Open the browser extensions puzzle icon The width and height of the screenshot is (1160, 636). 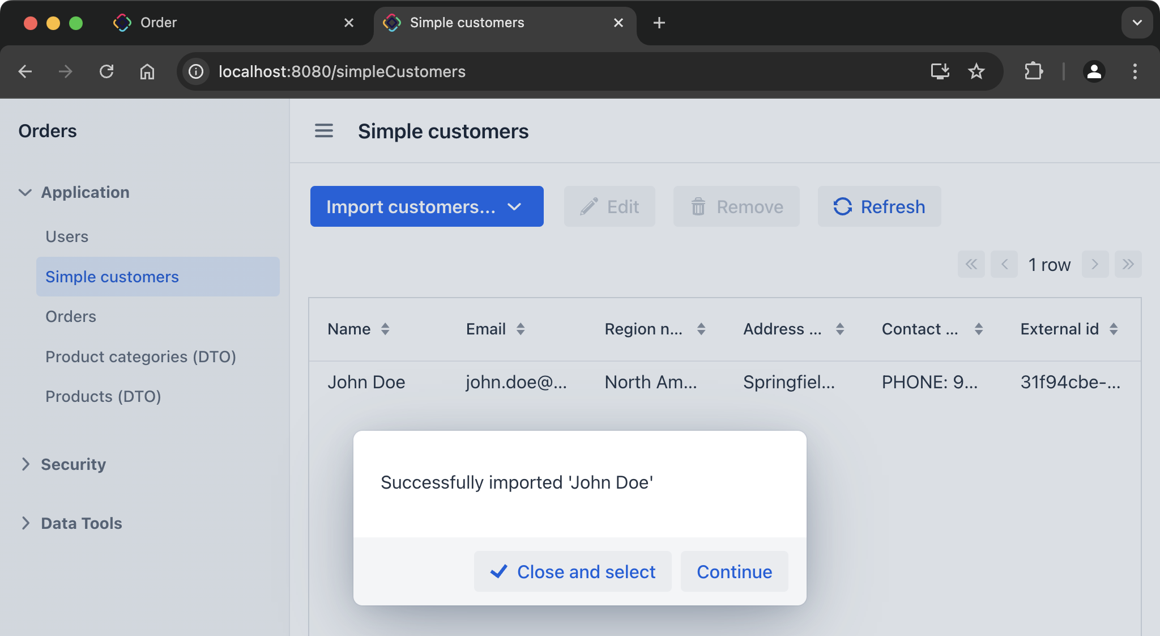pyautogui.click(x=1033, y=71)
